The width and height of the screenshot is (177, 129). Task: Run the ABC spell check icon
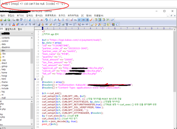[21, 20]
